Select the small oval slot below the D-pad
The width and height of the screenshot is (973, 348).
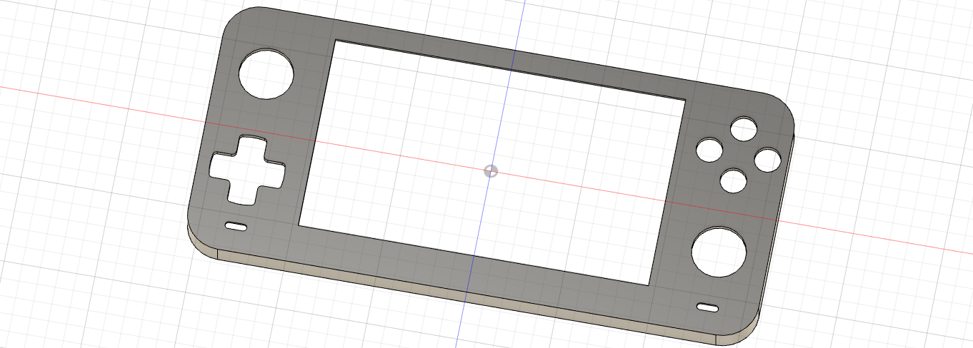[x=236, y=227]
